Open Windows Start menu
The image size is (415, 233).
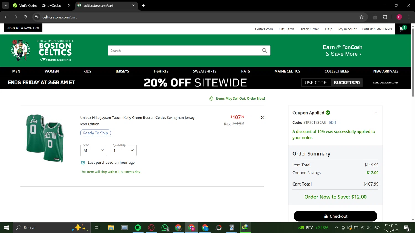6,227
